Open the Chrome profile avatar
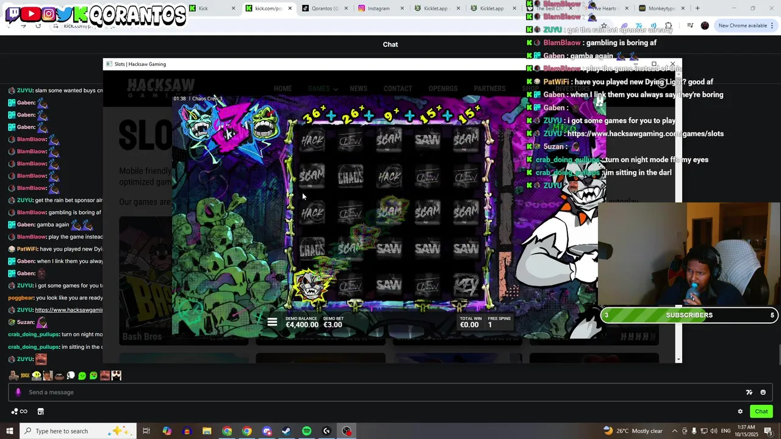Screen dimensions: 781x439 tap(705, 26)
